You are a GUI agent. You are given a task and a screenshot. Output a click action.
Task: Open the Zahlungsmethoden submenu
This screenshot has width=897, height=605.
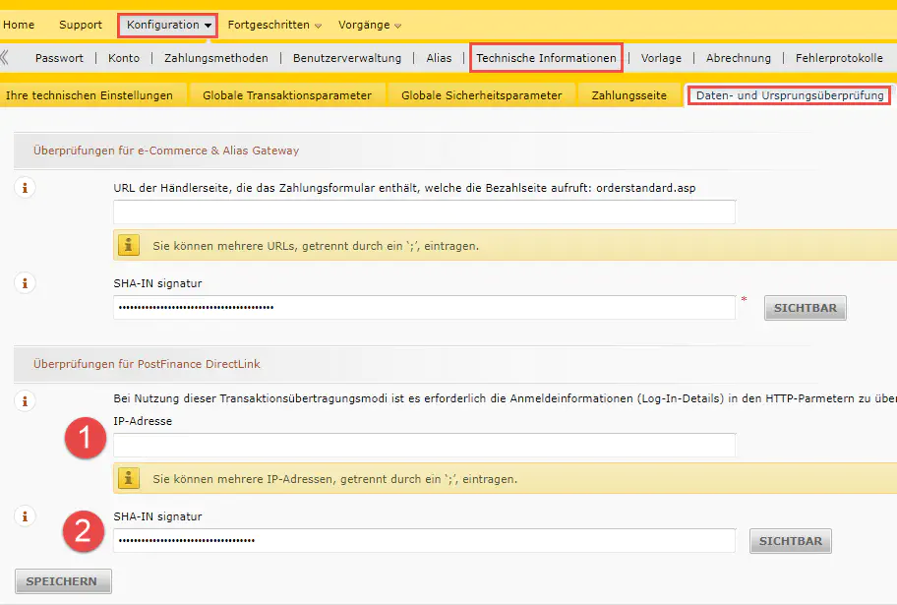215,58
